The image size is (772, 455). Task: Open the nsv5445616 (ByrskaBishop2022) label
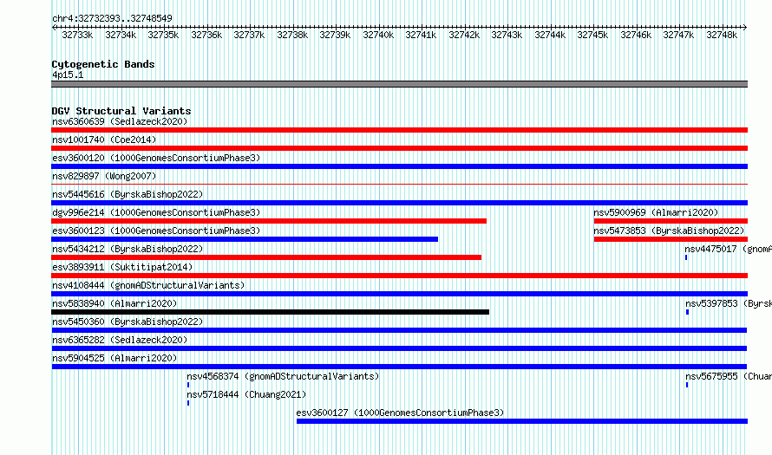coord(128,194)
